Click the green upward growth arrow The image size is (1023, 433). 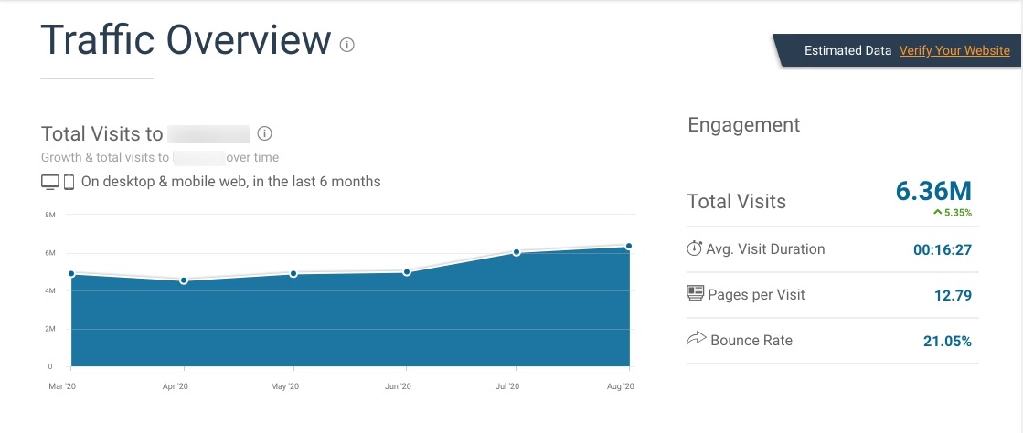coord(938,212)
